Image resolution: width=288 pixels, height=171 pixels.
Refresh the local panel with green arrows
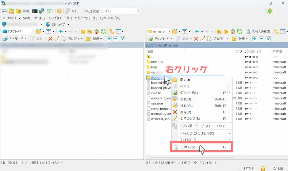pos(103,32)
